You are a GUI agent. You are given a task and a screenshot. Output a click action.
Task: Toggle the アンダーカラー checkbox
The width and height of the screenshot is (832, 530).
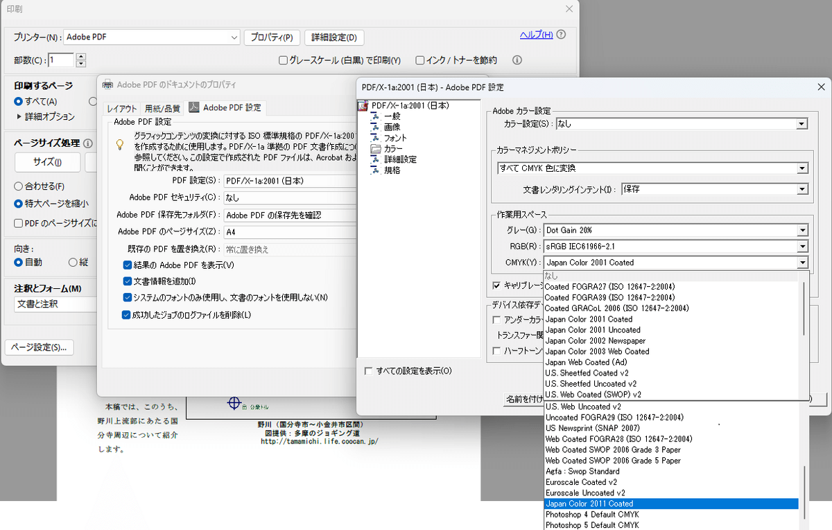[496, 320]
